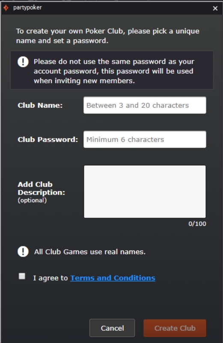Click the 0/100 character counter
The height and width of the screenshot is (343, 223).
click(197, 224)
